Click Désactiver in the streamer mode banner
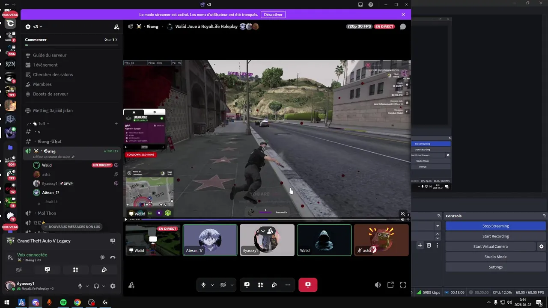548x308 pixels. point(273,15)
